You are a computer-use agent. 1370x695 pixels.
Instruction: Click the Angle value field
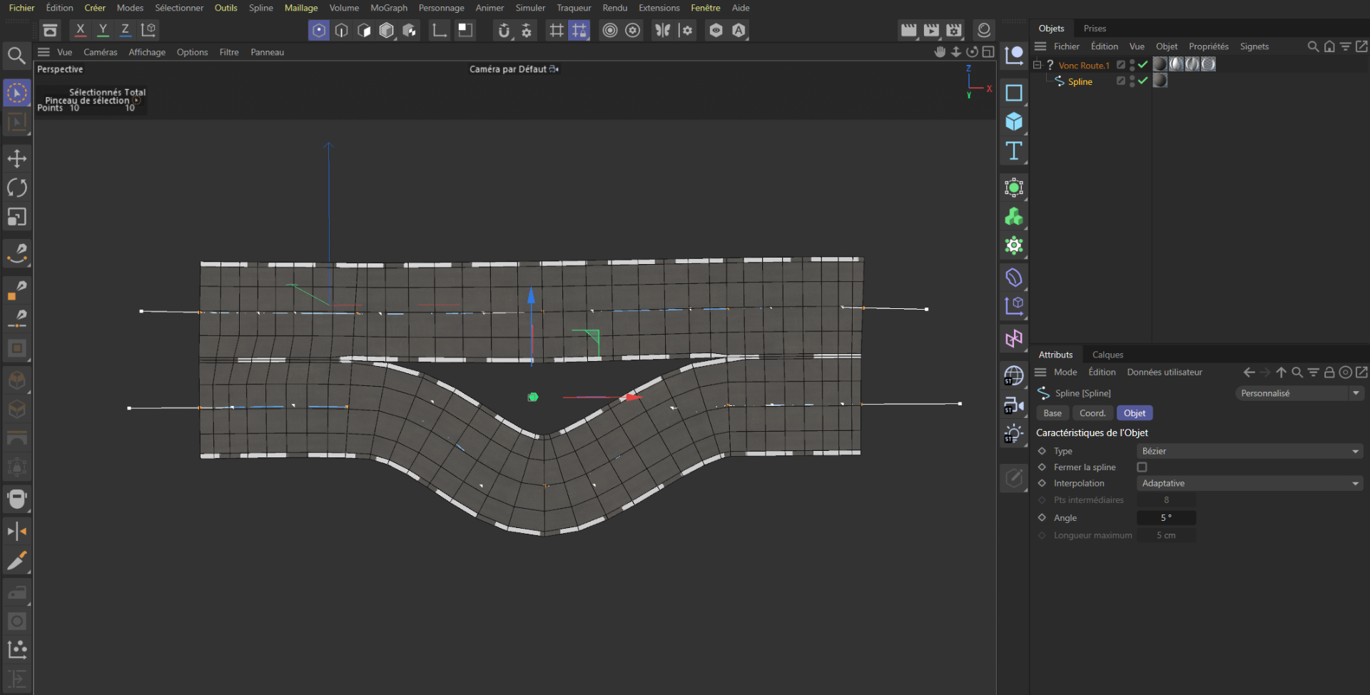pyautogui.click(x=1166, y=518)
